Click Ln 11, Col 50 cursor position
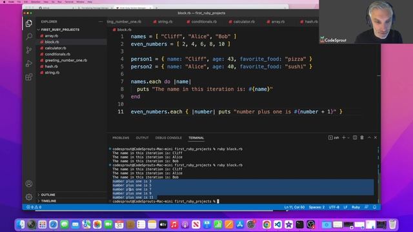The image size is (413, 232). (294, 208)
